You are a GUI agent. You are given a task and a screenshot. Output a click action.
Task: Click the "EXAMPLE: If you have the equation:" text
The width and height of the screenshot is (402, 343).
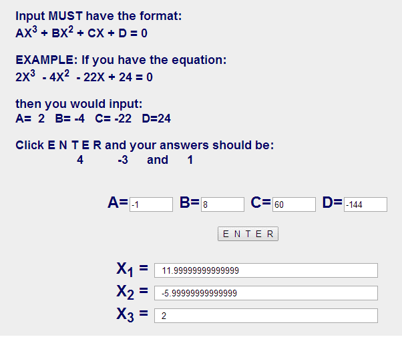121,60
